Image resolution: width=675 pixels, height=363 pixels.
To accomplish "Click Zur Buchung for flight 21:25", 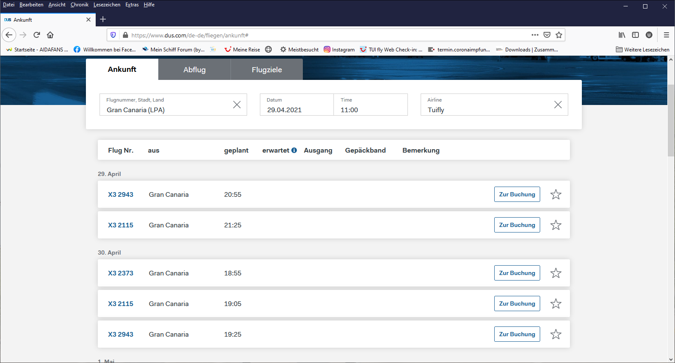I will click(x=517, y=225).
